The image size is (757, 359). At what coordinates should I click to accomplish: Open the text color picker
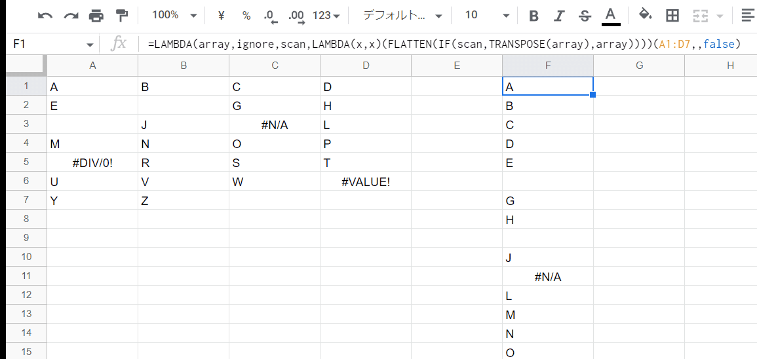coord(611,16)
